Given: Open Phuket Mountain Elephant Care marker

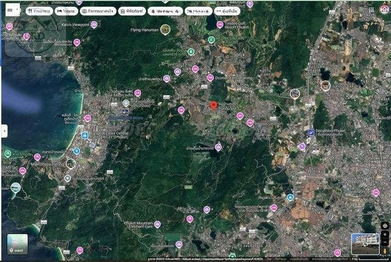Looking at the screenshot, I should (157, 224).
